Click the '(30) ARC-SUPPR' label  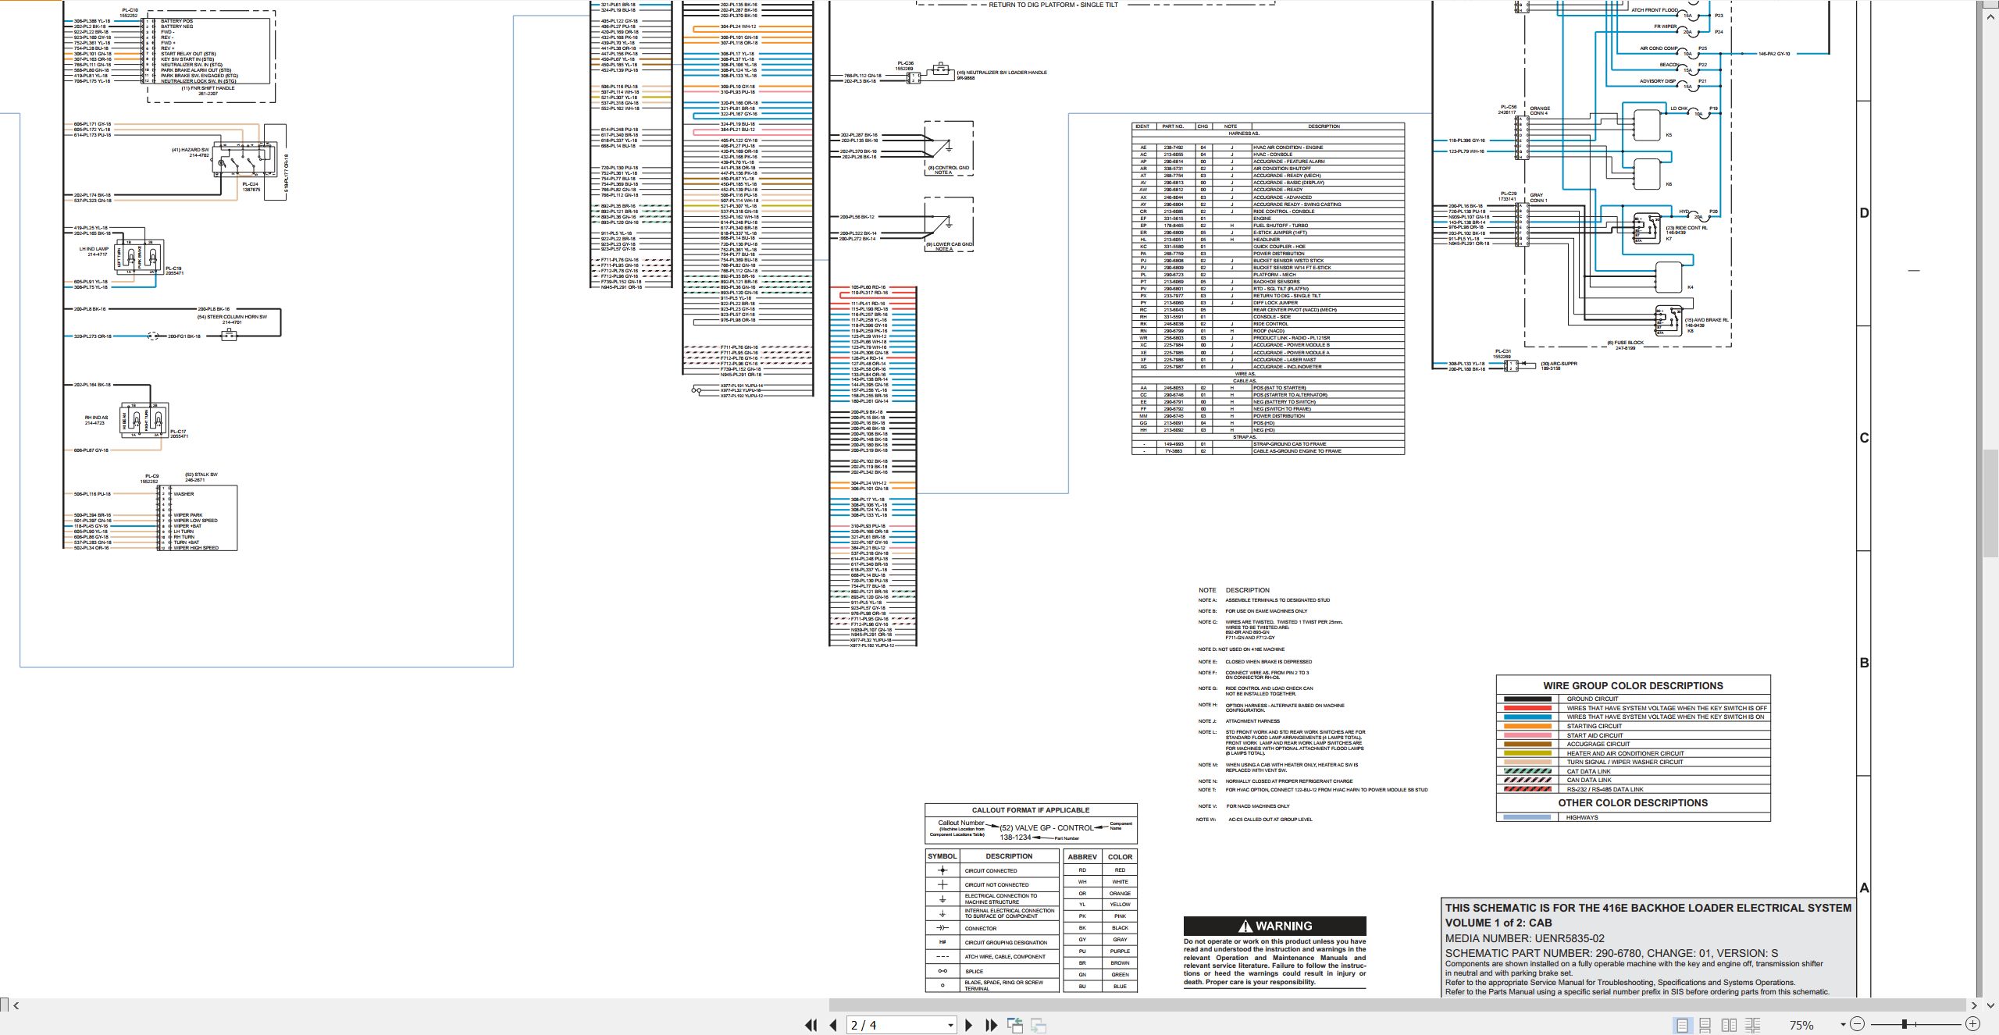point(1559,364)
